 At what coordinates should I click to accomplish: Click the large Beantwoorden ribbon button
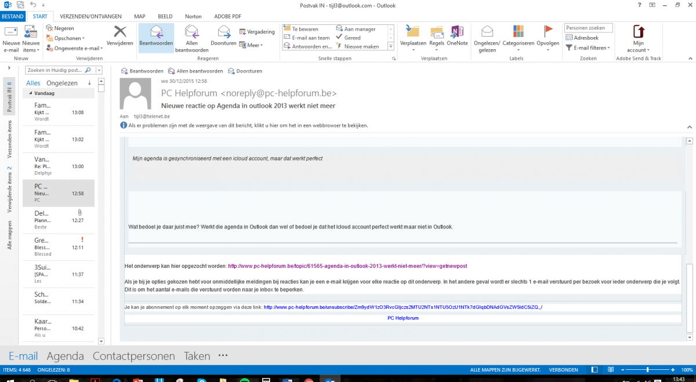(x=156, y=39)
